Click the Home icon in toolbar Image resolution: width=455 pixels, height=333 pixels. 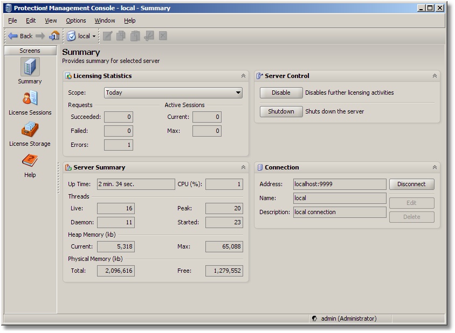tap(54, 36)
